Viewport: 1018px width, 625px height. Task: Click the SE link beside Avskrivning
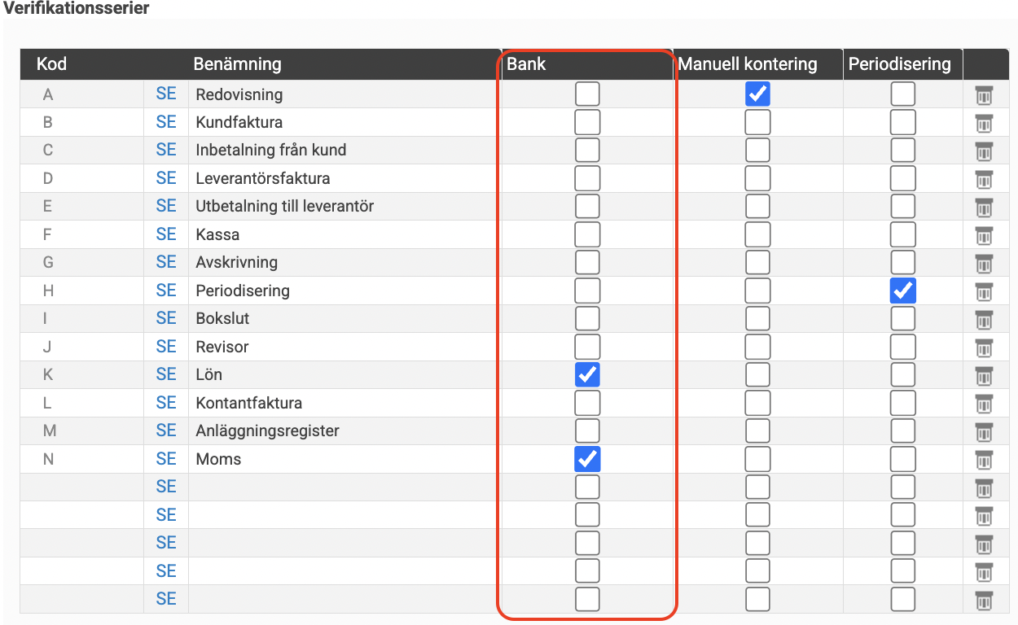166,262
